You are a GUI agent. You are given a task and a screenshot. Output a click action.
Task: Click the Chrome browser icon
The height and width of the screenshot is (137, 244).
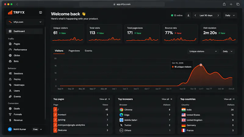coord(121,110)
